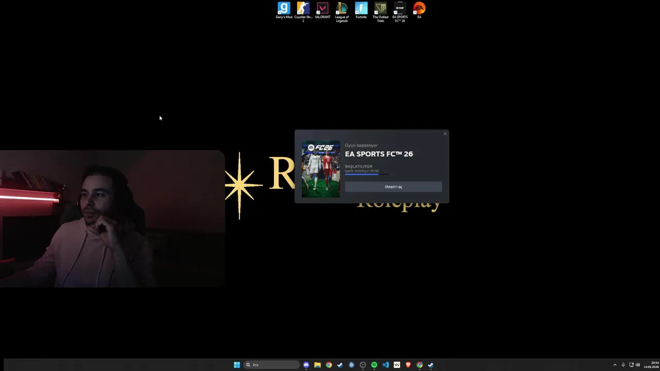Open Spotify from the taskbar

click(374, 365)
